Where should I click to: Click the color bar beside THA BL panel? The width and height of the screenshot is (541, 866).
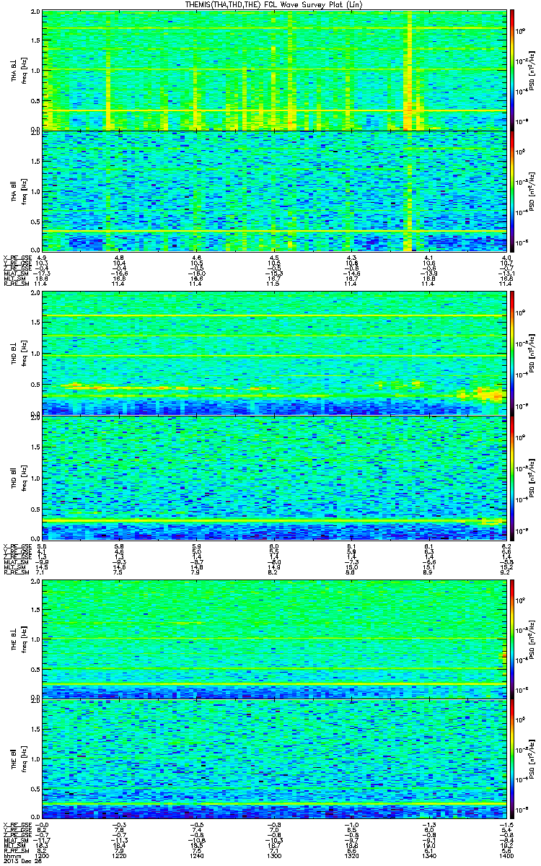512,70
